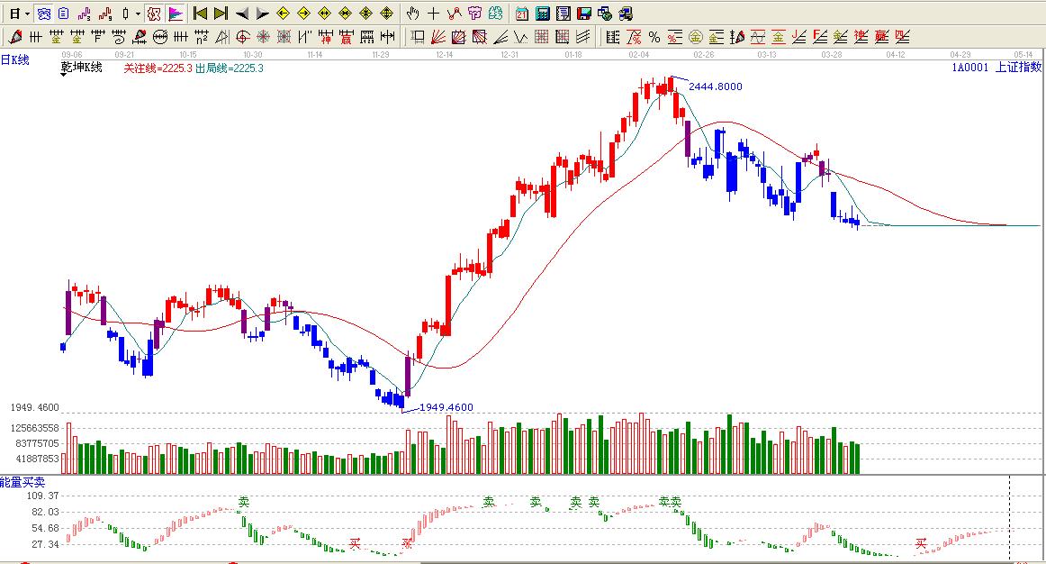Open the calendar date icon

coord(522,14)
